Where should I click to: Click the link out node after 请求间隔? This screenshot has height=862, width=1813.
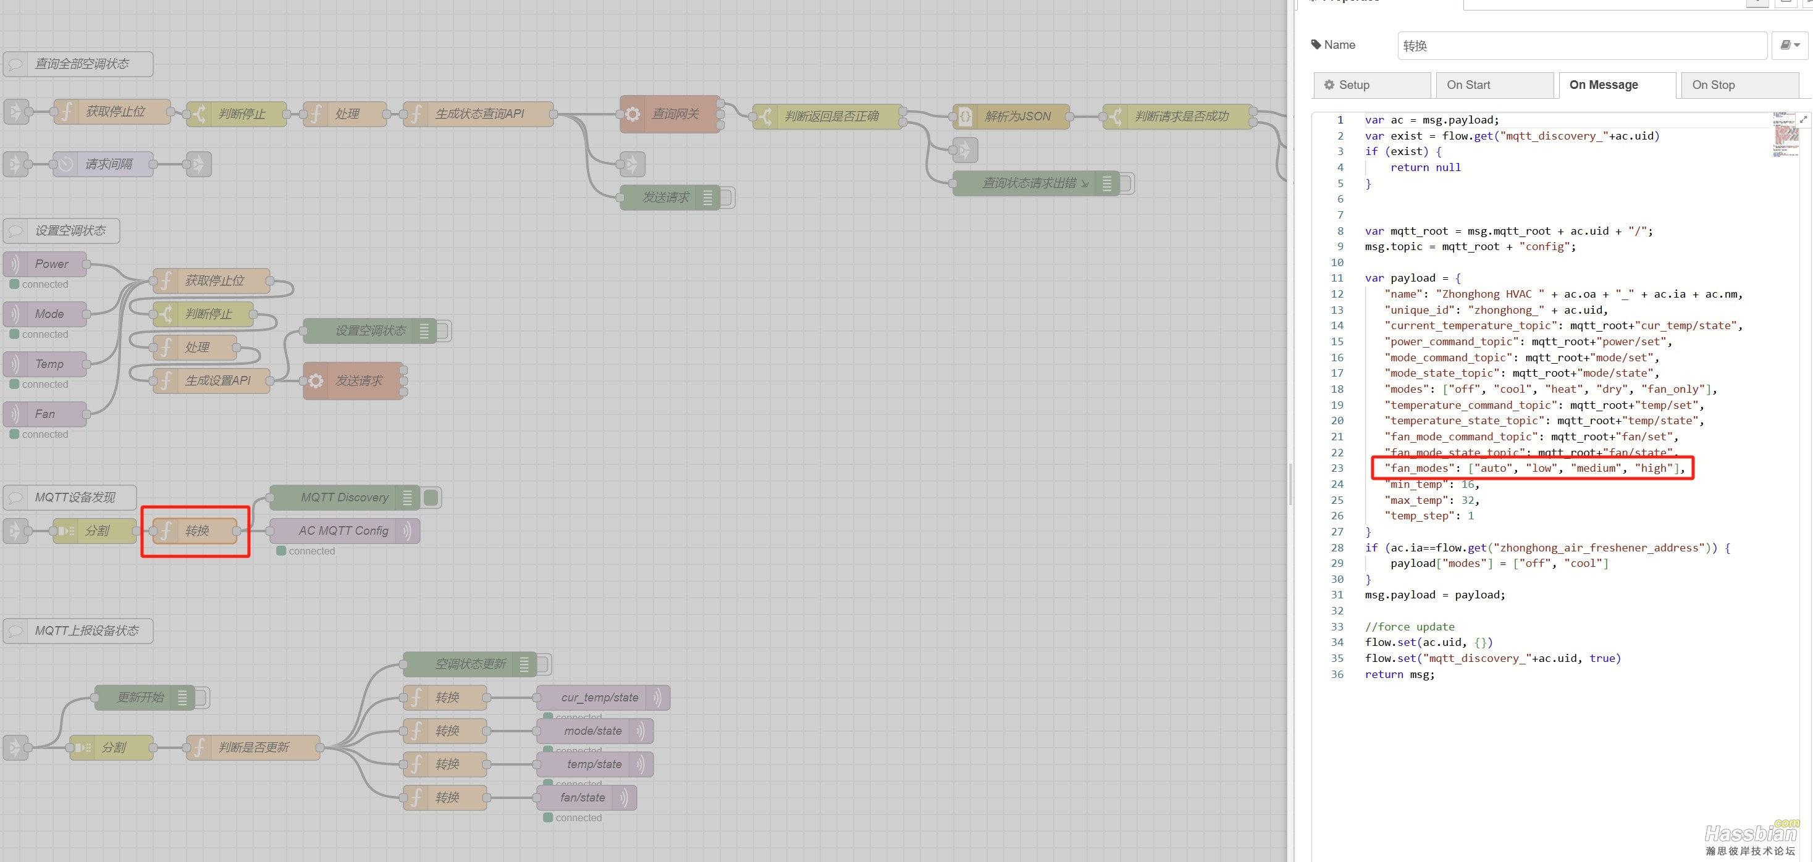click(x=198, y=164)
